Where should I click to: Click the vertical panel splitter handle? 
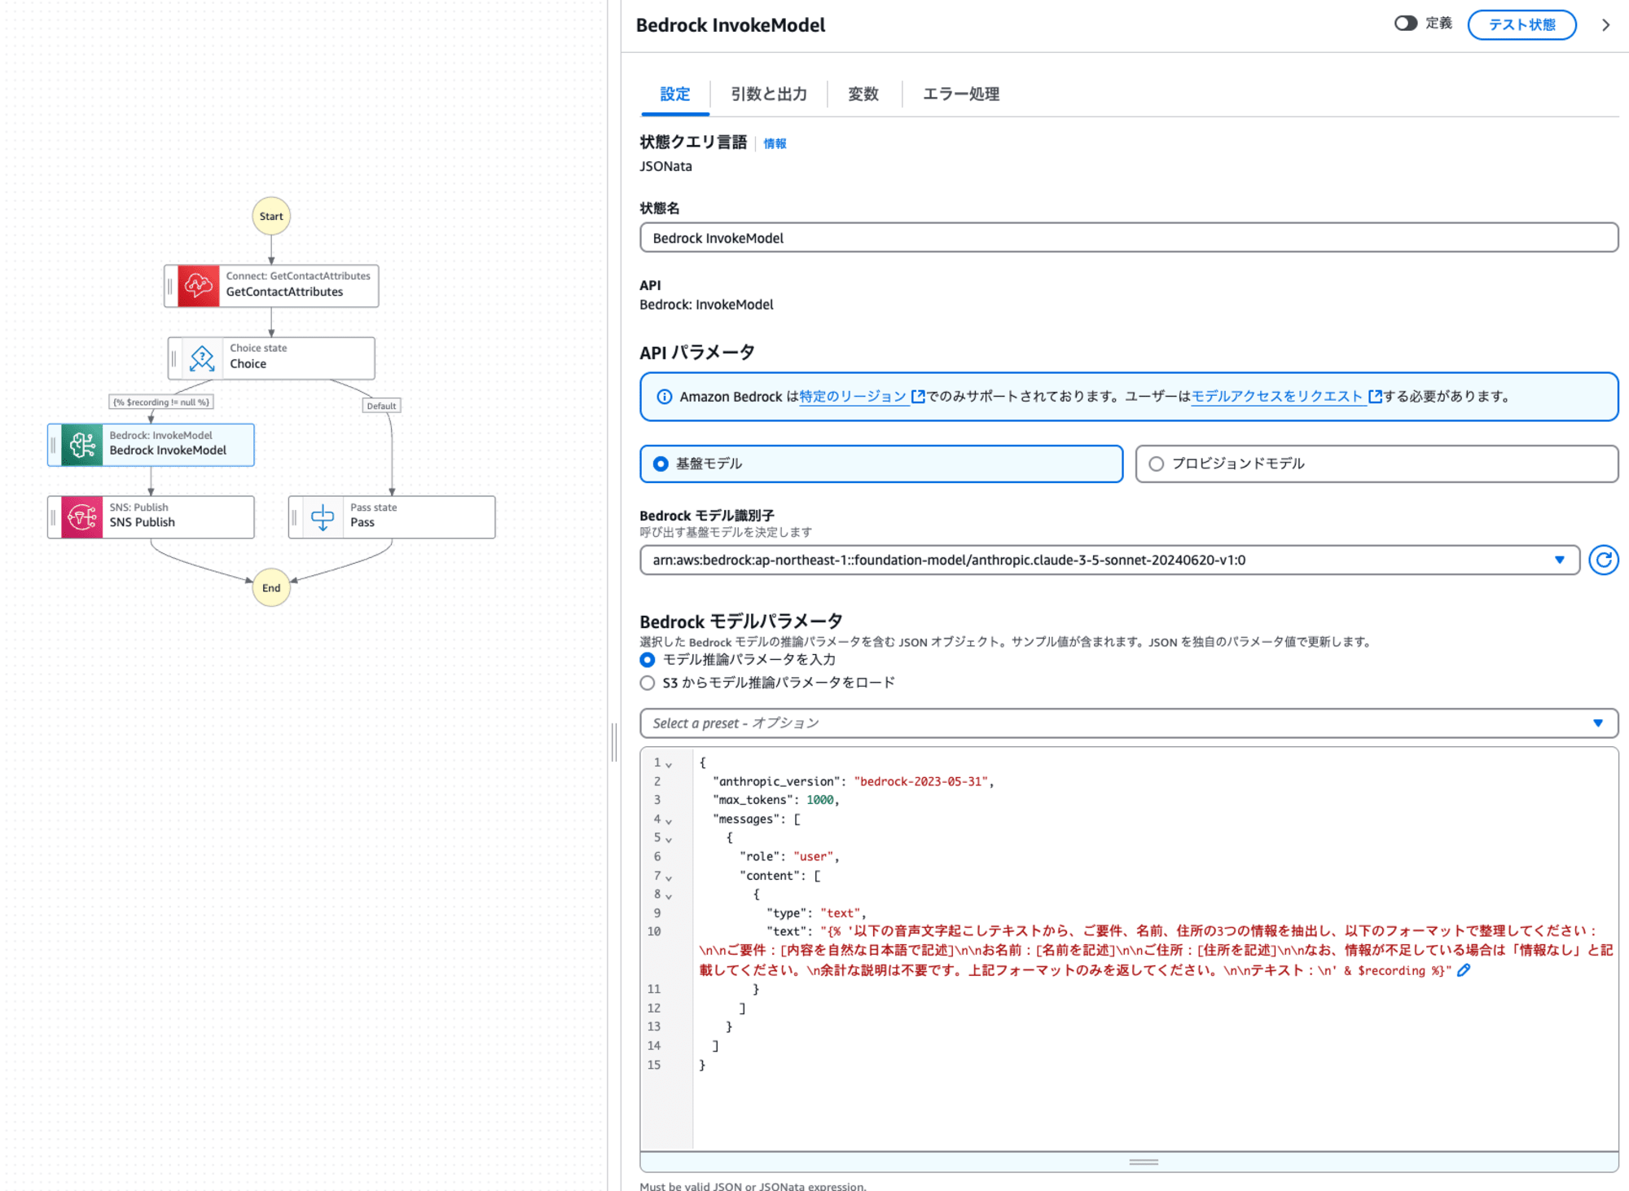click(x=614, y=742)
